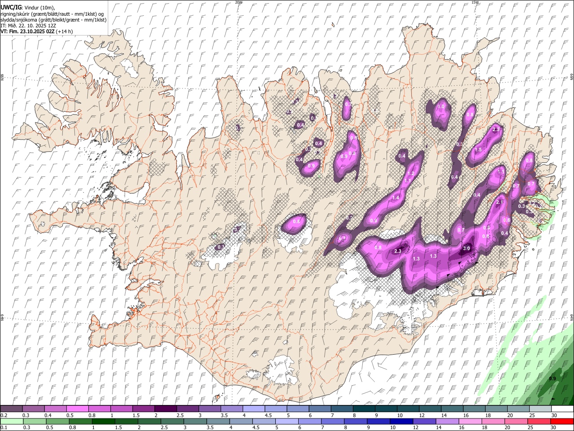Screen dimensions: 574x431
Task: Click the 1.0 precipitation label in the north
Action: pyautogui.click(x=441, y=107)
